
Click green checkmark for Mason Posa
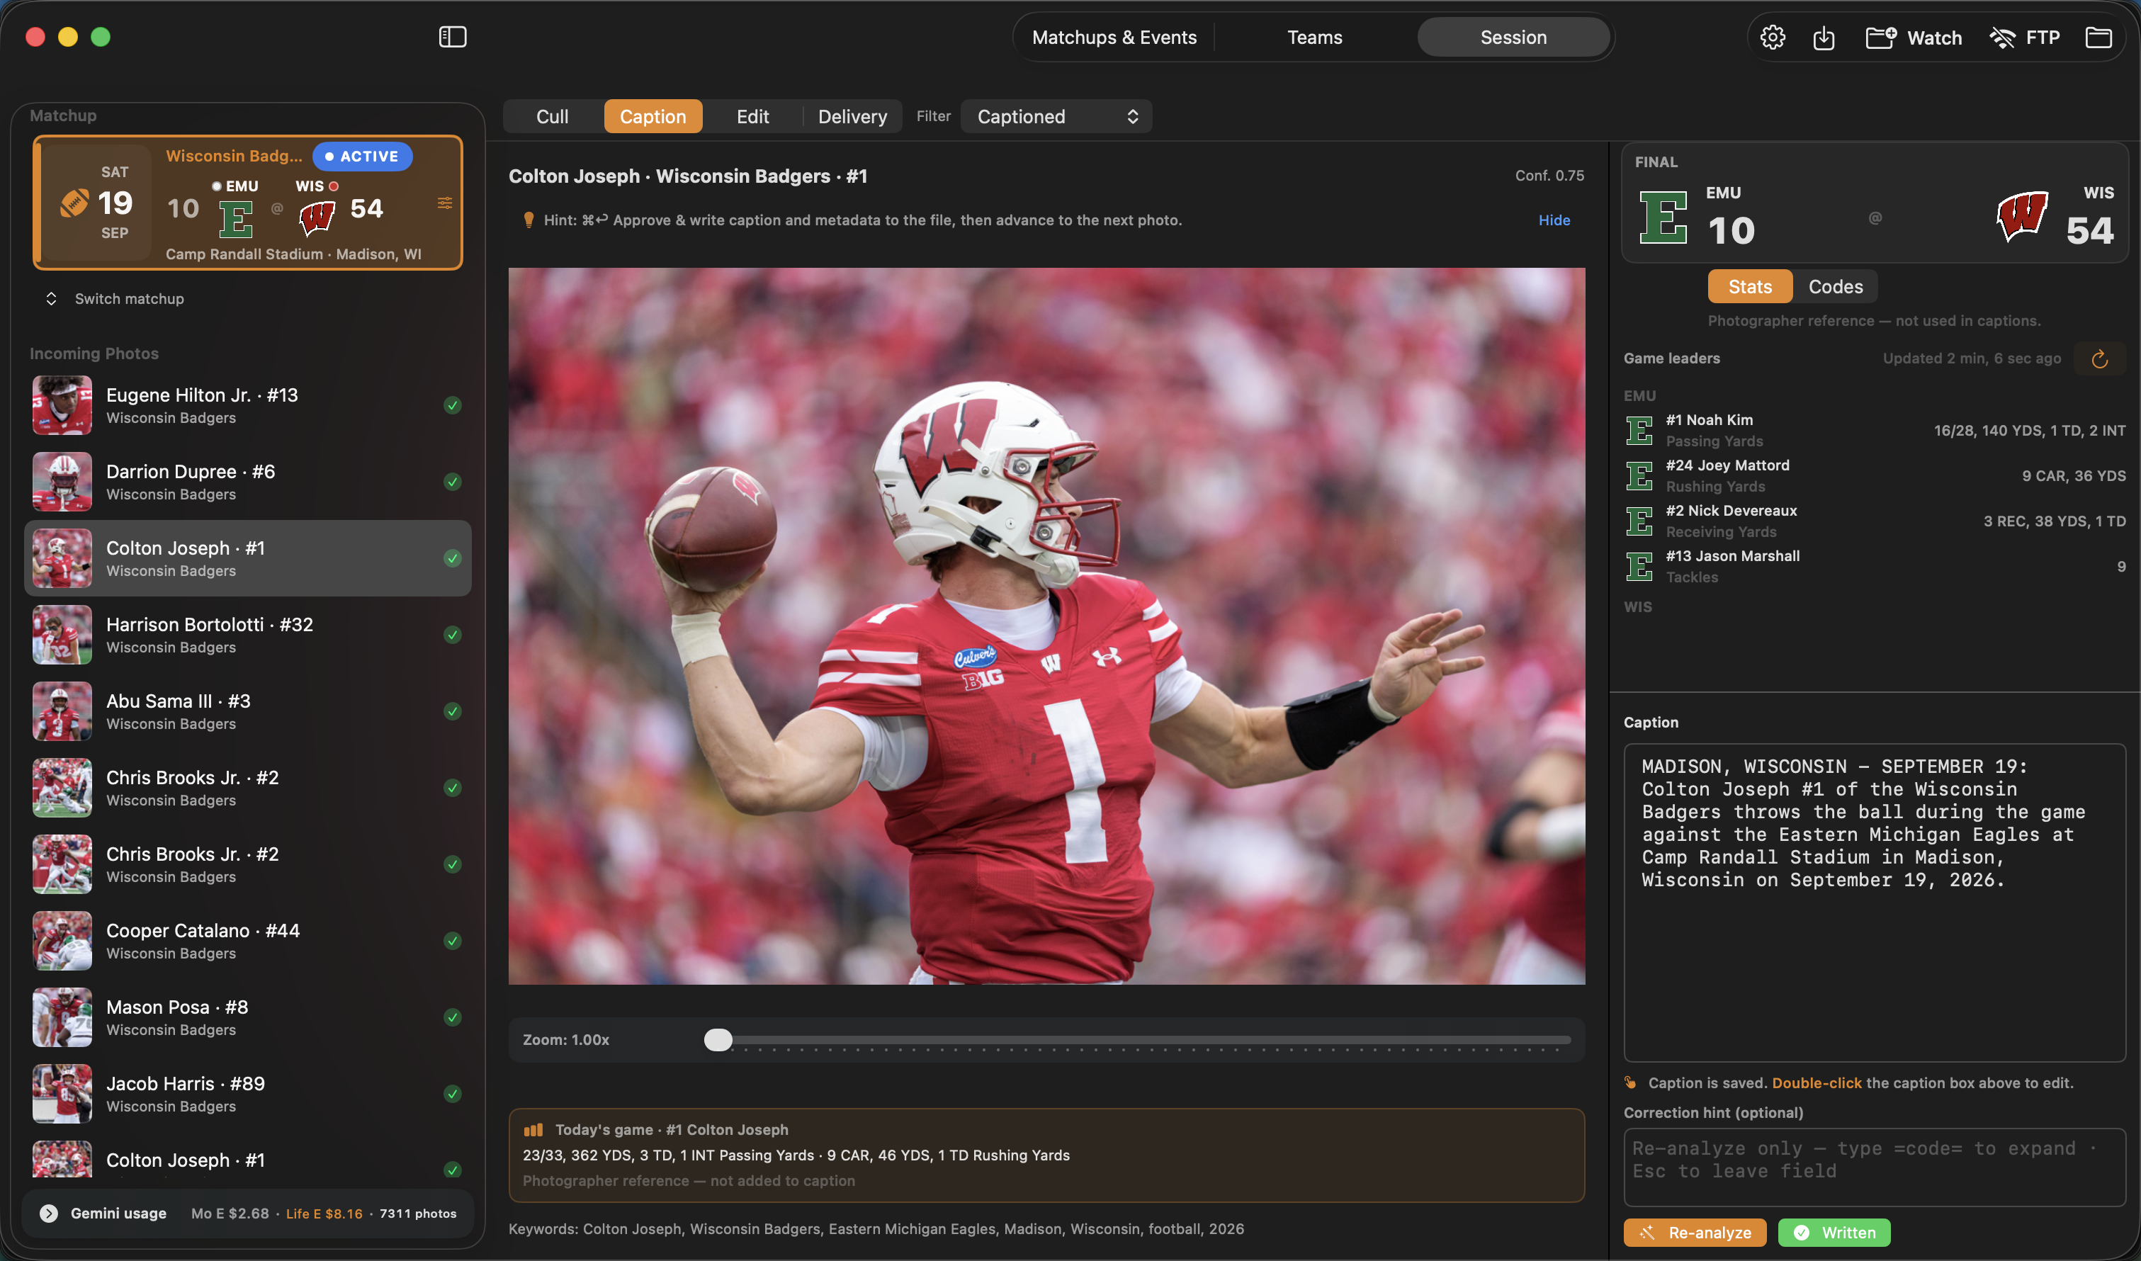click(453, 1017)
